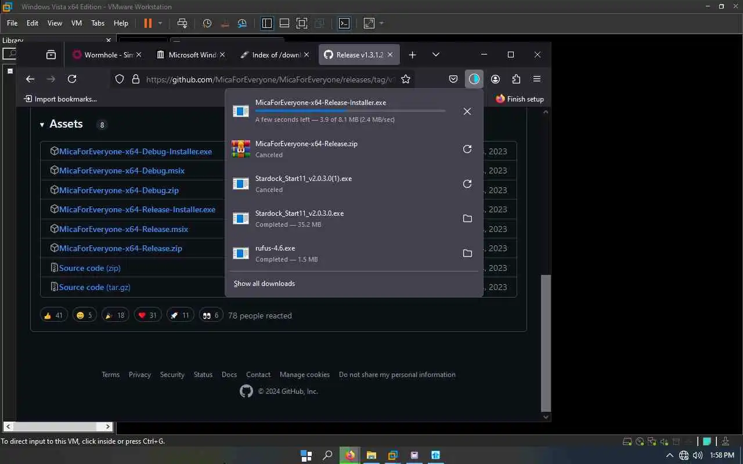Revert the VM to previous snapshot

coord(225,23)
